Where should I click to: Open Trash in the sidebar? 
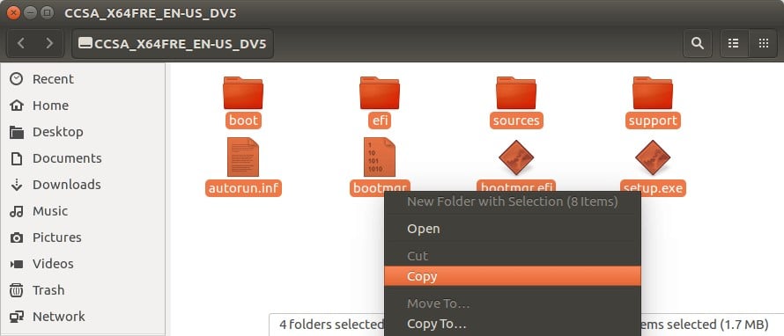point(83,290)
